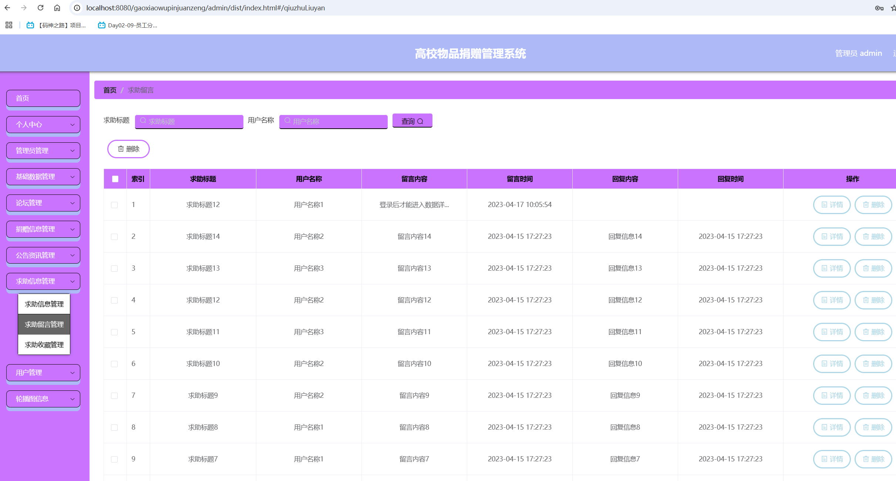Check the row 2 checkbox for 求助标题14
896x481 pixels.
click(114, 237)
